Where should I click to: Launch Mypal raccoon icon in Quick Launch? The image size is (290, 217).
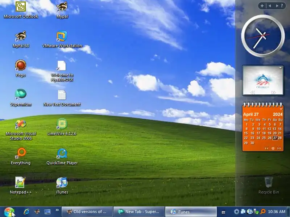pos(37,212)
